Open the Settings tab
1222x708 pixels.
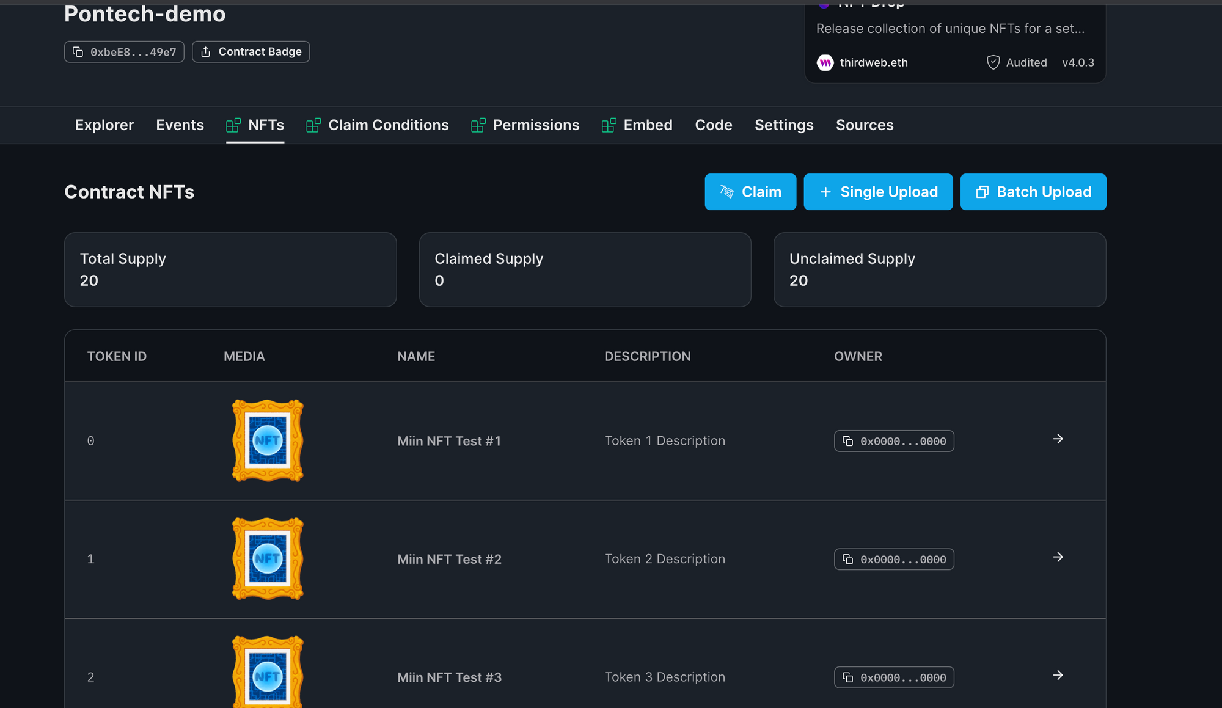pyautogui.click(x=784, y=125)
